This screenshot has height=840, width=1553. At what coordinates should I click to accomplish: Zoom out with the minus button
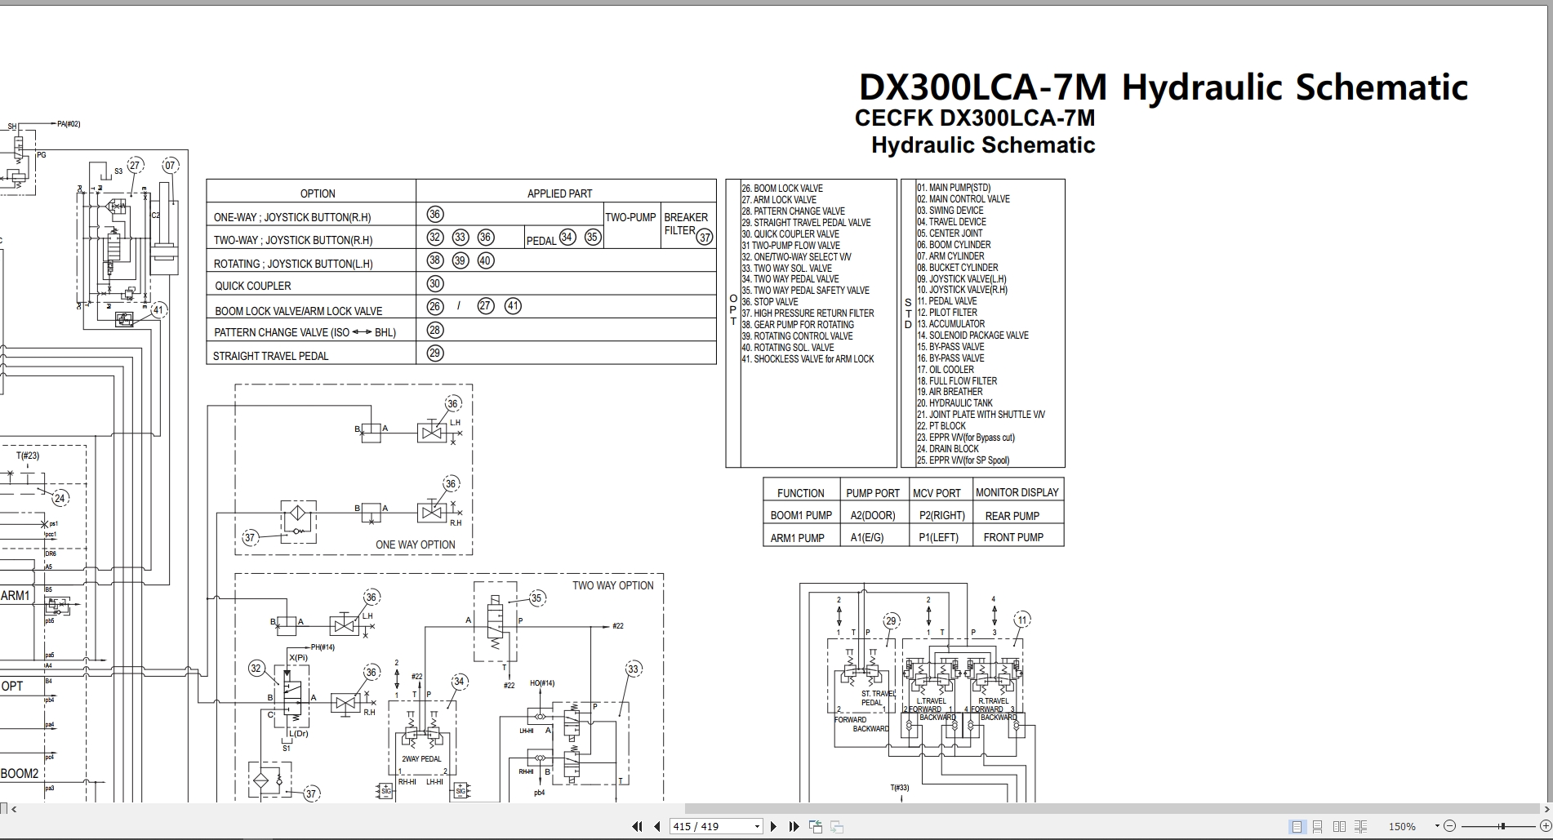[x=1449, y=826]
